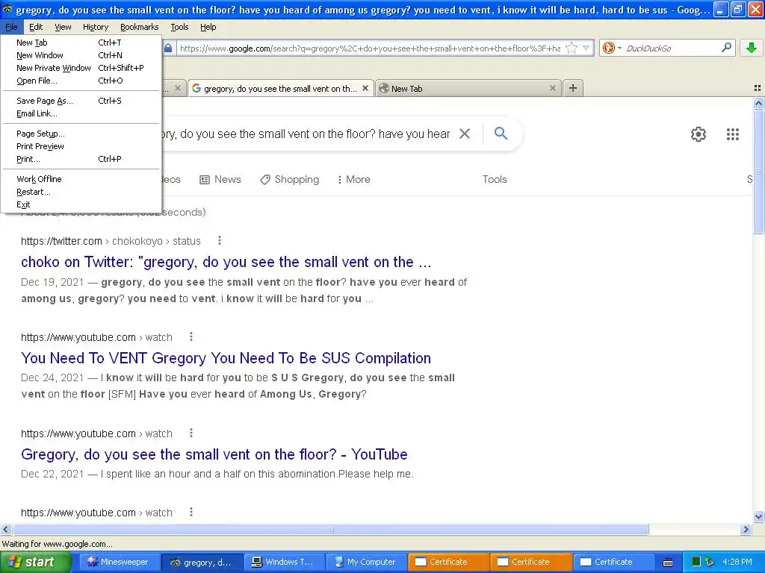
Task: Open Google settings gear icon
Action: (699, 134)
